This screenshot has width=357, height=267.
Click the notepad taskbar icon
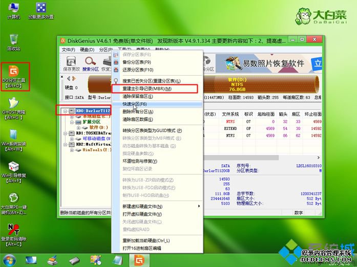(117, 260)
